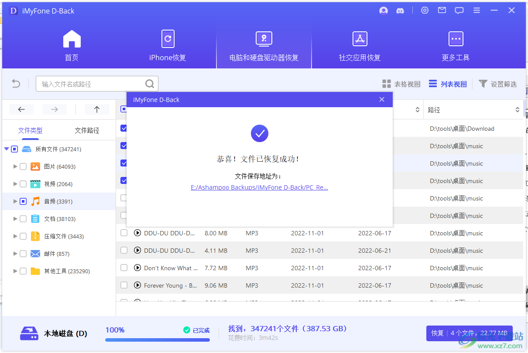Check the 图片 category checkbox

(23, 166)
